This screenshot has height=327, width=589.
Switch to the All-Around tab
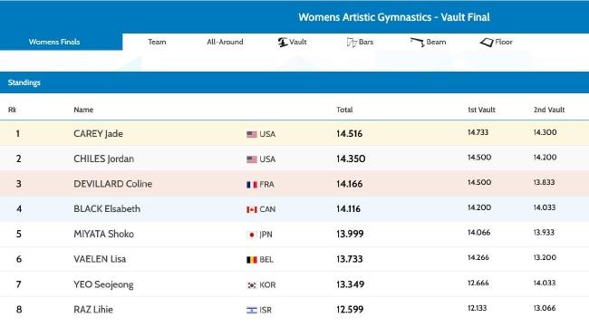point(225,42)
